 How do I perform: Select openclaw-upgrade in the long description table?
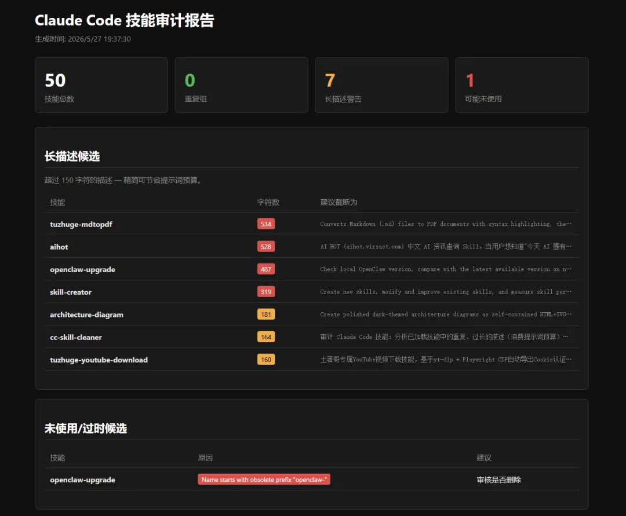83,269
